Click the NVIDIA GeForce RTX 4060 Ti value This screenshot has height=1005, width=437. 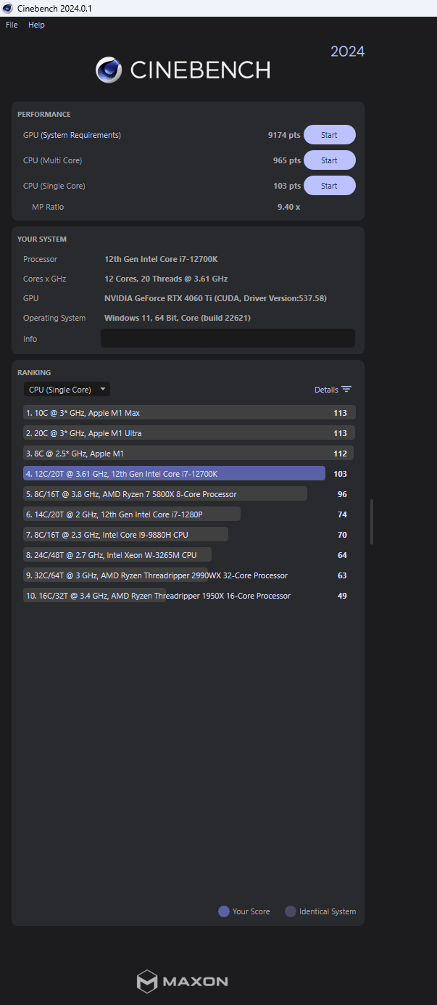[x=215, y=298]
